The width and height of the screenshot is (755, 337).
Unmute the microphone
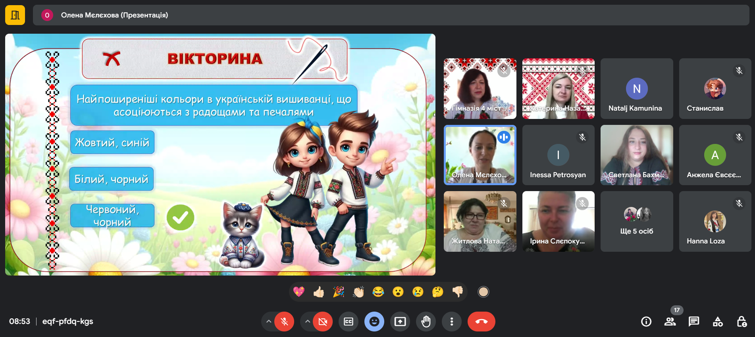pos(284,322)
